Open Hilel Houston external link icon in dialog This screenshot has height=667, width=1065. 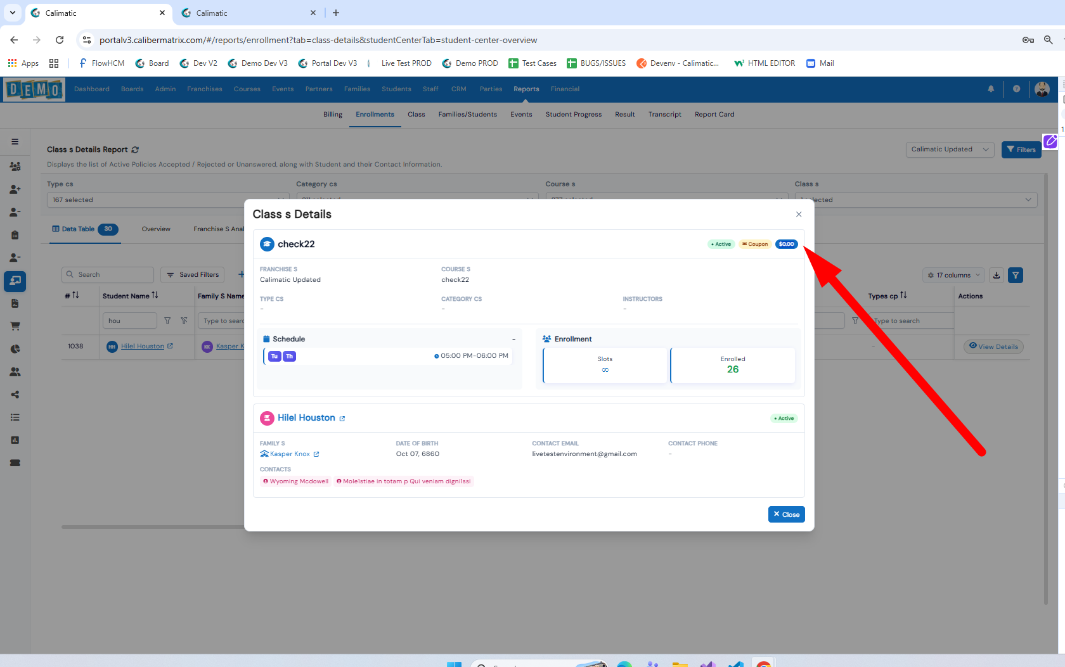tap(342, 419)
